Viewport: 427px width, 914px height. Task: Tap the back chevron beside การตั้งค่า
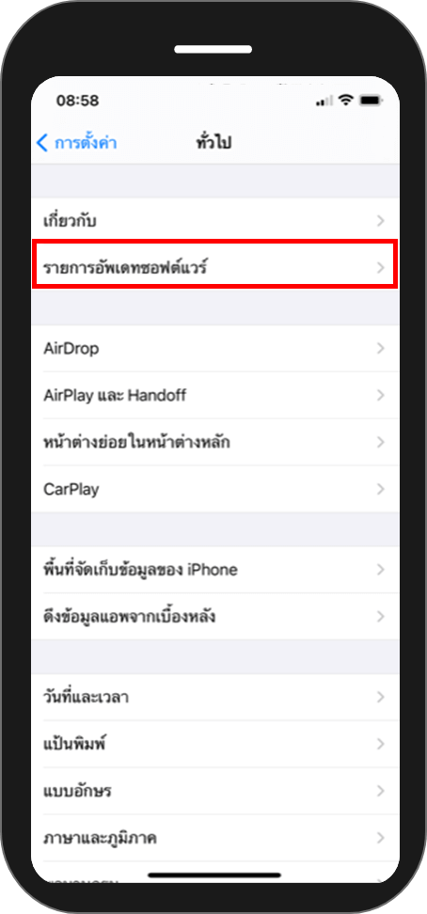(42, 142)
